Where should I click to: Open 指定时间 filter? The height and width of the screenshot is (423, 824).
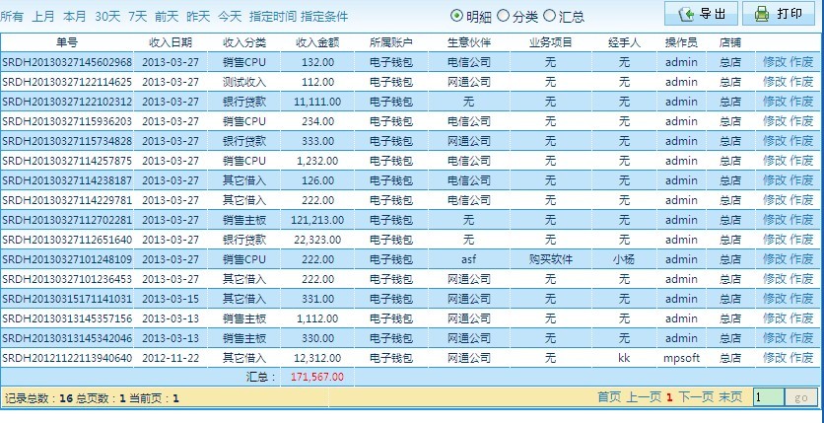point(271,16)
